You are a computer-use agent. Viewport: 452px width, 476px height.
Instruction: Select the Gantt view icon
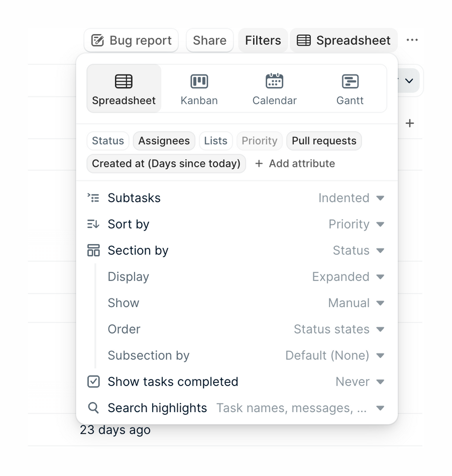(x=350, y=81)
